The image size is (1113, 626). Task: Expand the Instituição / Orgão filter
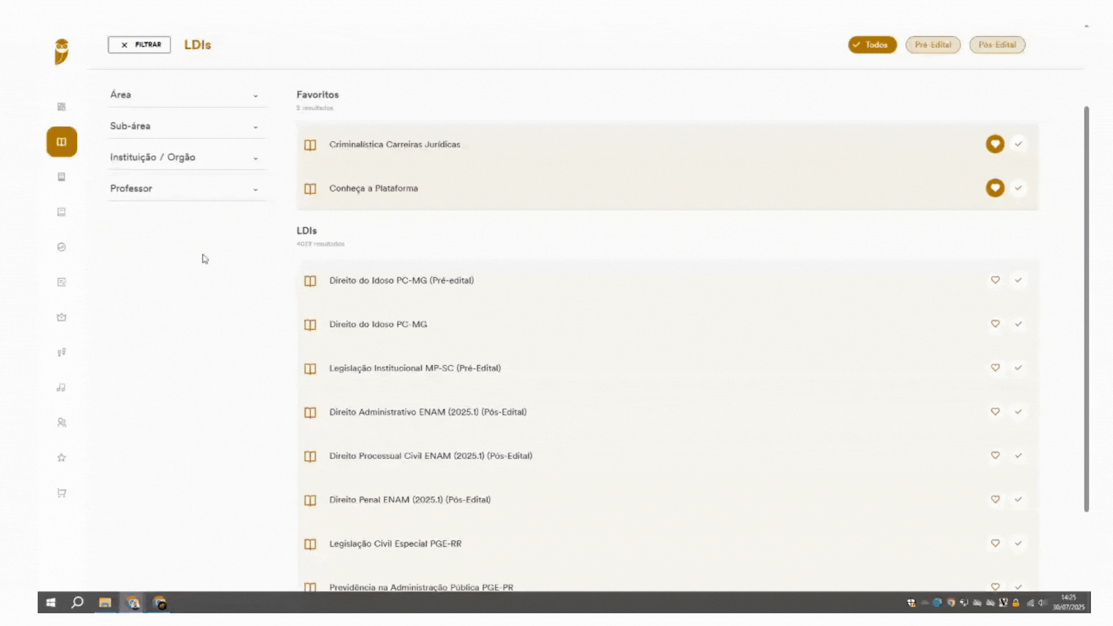[x=187, y=157]
